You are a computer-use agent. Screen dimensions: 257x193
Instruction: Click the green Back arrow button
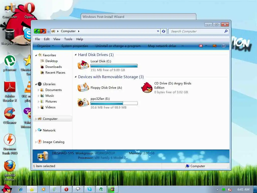click(x=37, y=31)
